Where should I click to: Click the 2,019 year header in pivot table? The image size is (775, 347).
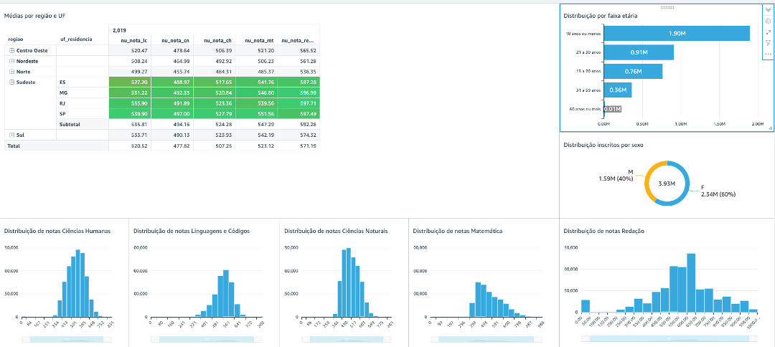coord(120,30)
